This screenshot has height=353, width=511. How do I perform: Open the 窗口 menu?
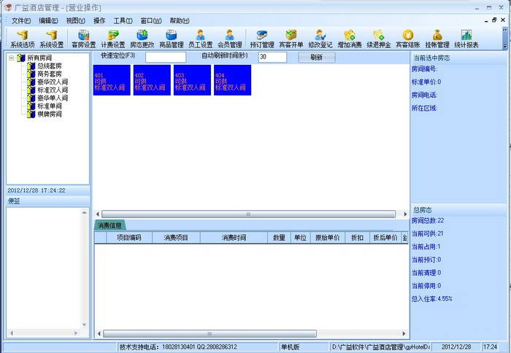tap(151, 21)
